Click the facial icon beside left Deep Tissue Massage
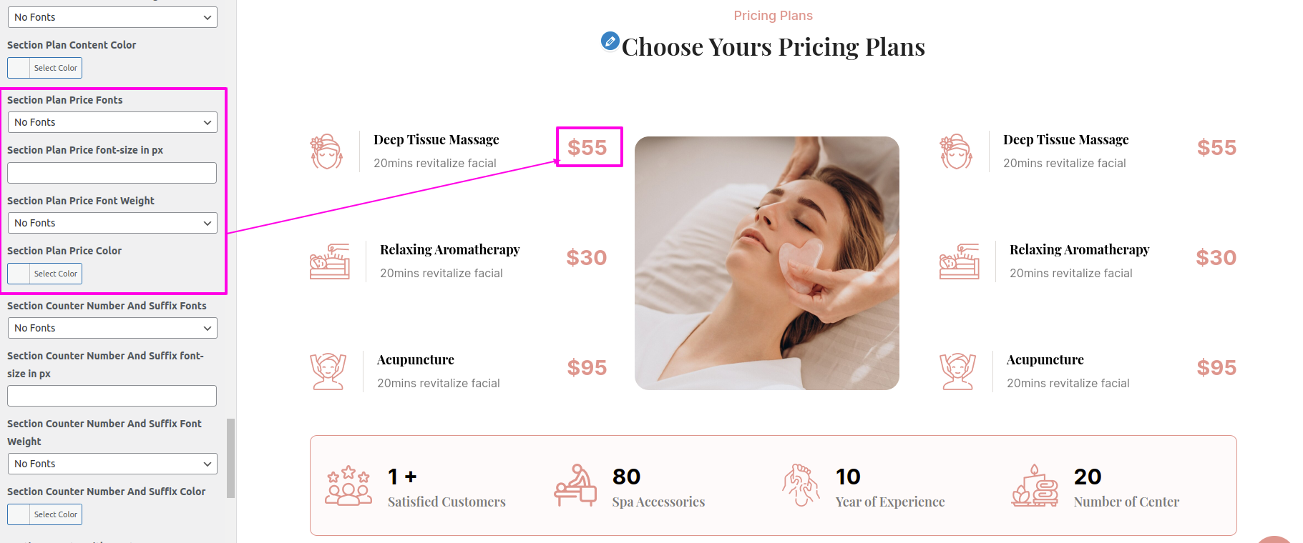This screenshot has height=543, width=1303. click(x=326, y=151)
